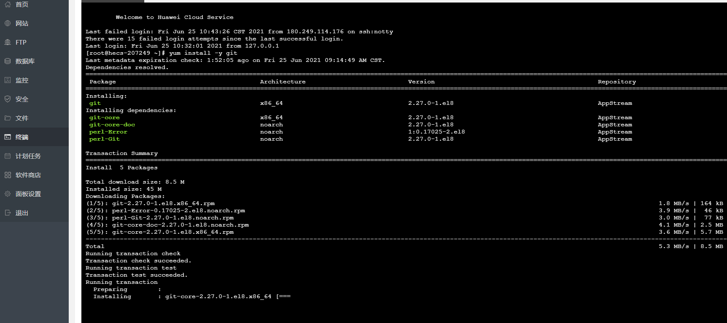This screenshot has width=727, height=323.
Task: Click the 'Downloading Packages:' line
Action: 125,196
